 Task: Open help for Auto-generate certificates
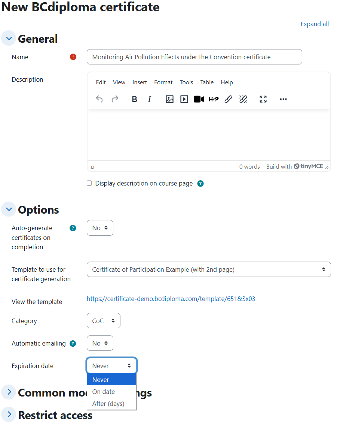pos(73,228)
